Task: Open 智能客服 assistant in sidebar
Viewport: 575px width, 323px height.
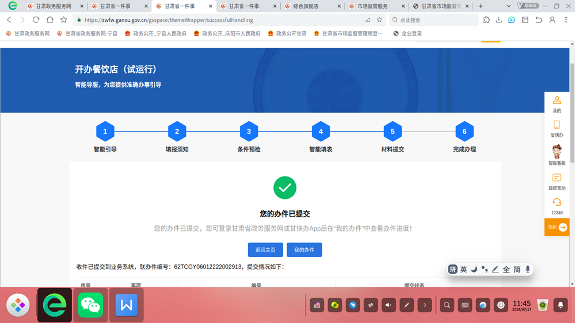Action: [x=557, y=155]
